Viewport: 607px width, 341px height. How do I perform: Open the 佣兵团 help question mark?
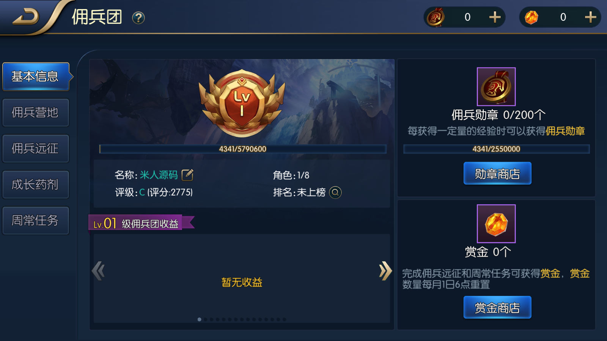(138, 18)
